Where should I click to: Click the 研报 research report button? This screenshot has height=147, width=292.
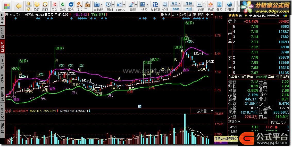pyautogui.click(x=189, y=3)
